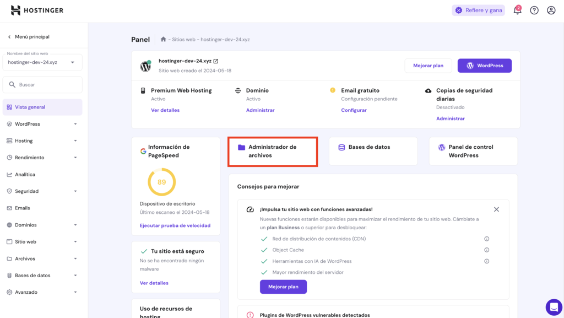
Task: Open the Bases de datos card
Action: pyautogui.click(x=373, y=150)
